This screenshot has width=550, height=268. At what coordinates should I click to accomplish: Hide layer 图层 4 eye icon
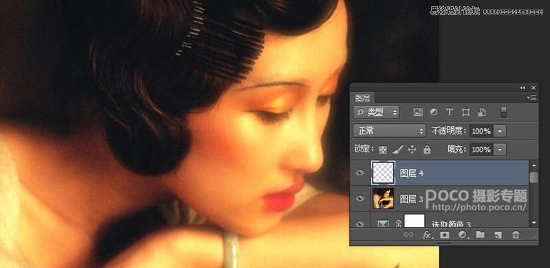pyautogui.click(x=360, y=173)
